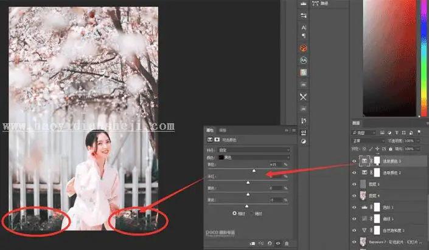Hide the 选取颜色 2 layer
Screen dimensions: 429x250
354,173
